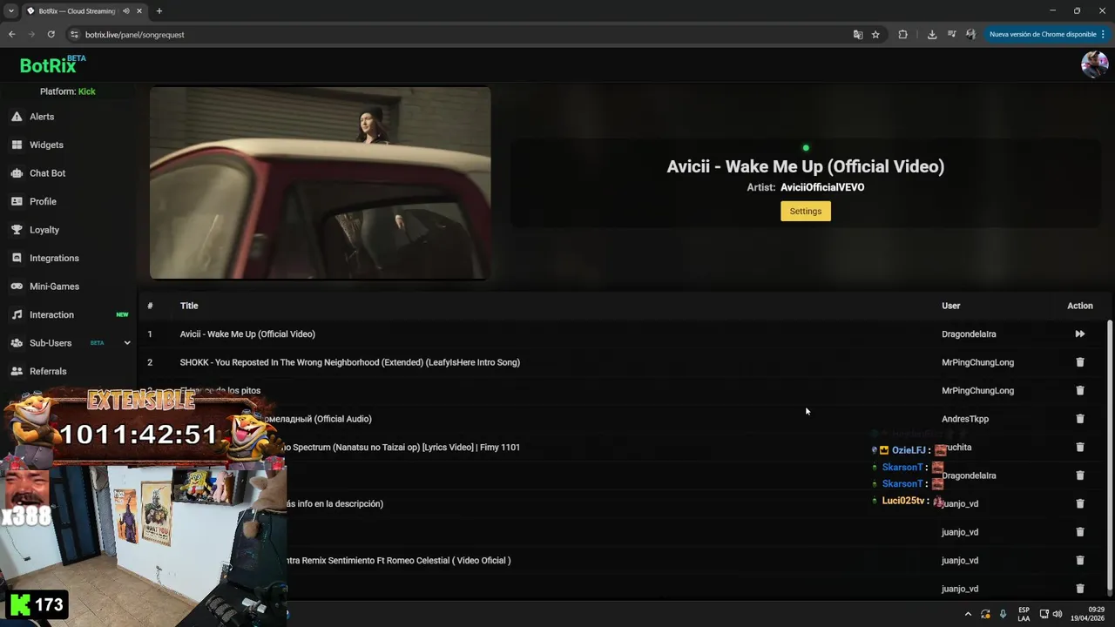Click user AndresTkpp in the queue

click(x=965, y=419)
